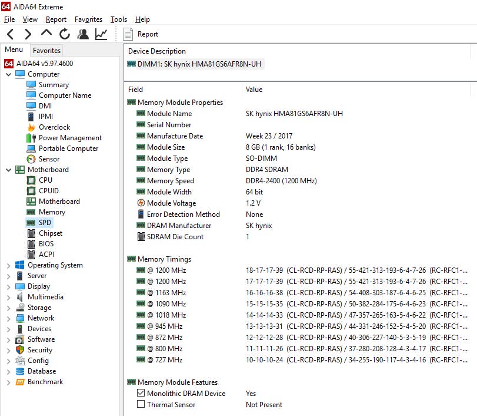Viewport: 477px width, 416px height.
Task: Expand the Operating System node
Action: click(x=8, y=265)
